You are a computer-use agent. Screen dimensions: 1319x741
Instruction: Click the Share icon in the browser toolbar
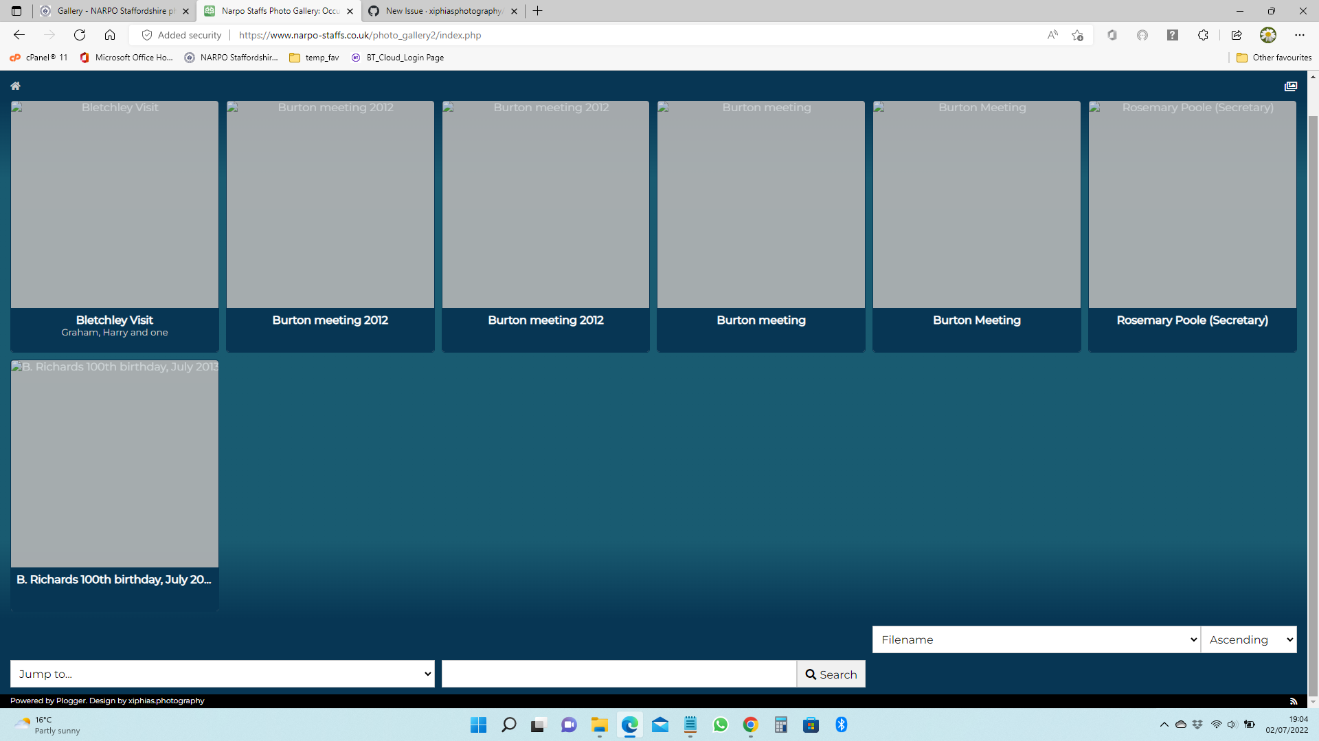pyautogui.click(x=1237, y=35)
